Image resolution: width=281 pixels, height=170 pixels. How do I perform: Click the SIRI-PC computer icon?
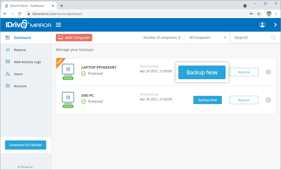[68, 98]
